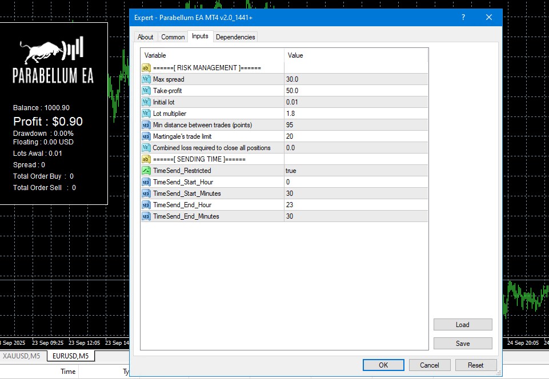This screenshot has width=549, height=379.
Task: Edit the Max spread value 30.0
Action: pyautogui.click(x=356, y=79)
